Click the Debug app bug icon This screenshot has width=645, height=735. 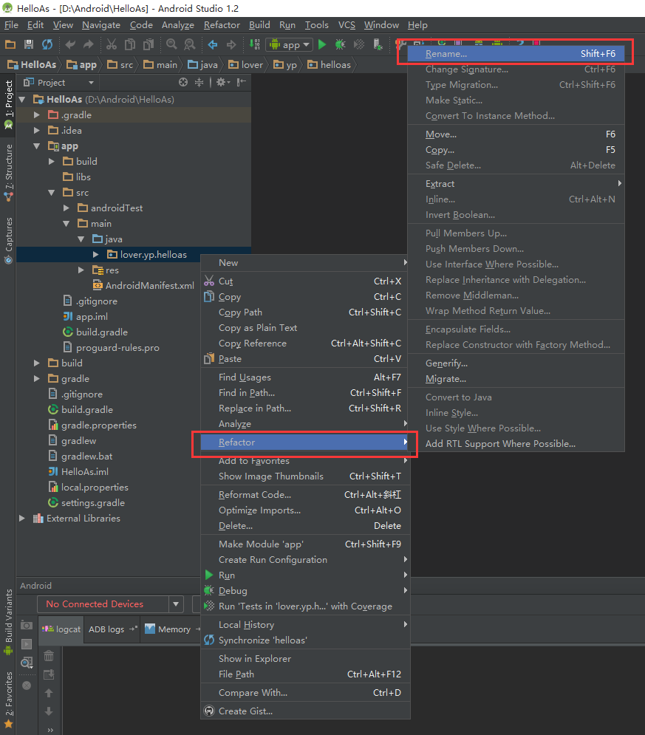click(x=341, y=44)
